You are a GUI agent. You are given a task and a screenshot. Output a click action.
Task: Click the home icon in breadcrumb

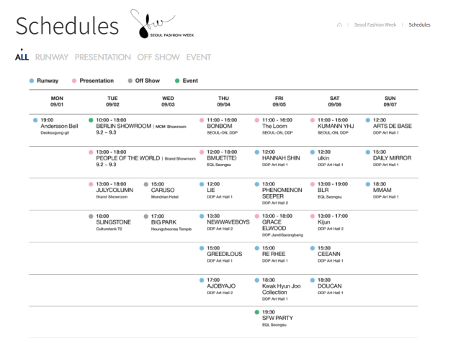tap(340, 25)
